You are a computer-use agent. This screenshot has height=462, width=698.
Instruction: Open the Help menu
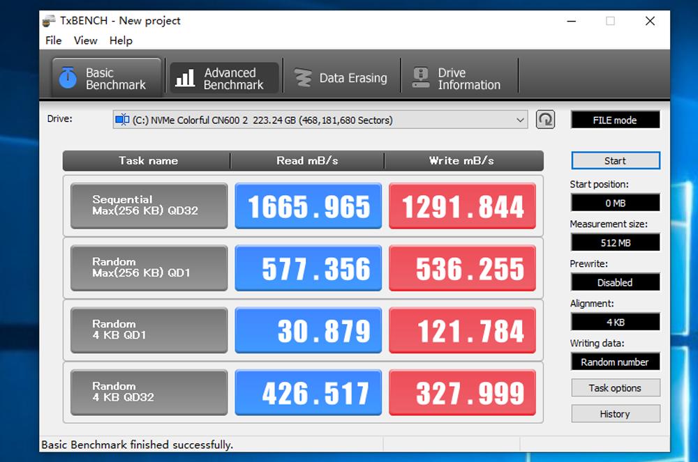(121, 40)
